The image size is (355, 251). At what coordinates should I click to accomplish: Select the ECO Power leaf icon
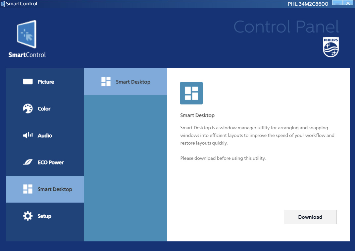pos(27,162)
